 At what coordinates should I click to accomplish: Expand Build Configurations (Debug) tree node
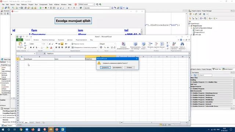click(x=191, y=28)
